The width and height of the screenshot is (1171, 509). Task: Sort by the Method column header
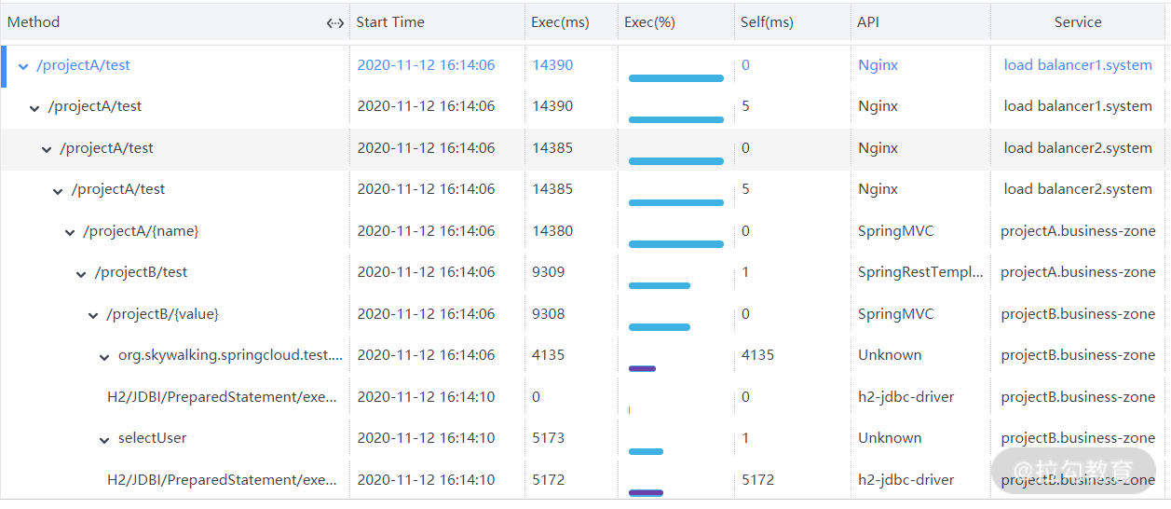[x=34, y=22]
